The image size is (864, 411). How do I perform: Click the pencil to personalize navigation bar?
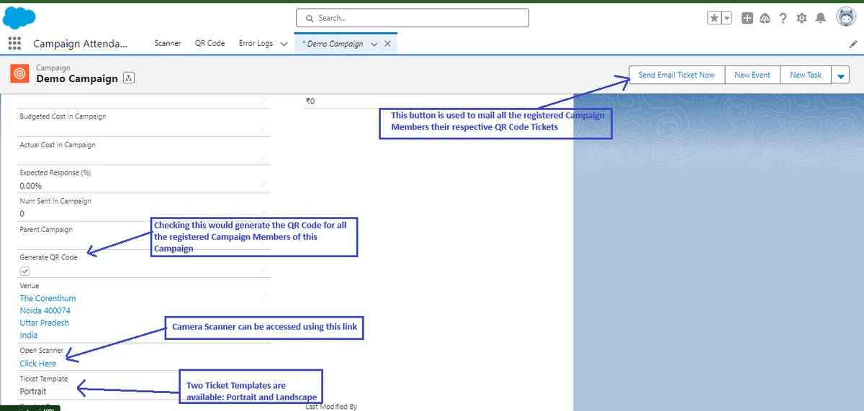coord(853,44)
